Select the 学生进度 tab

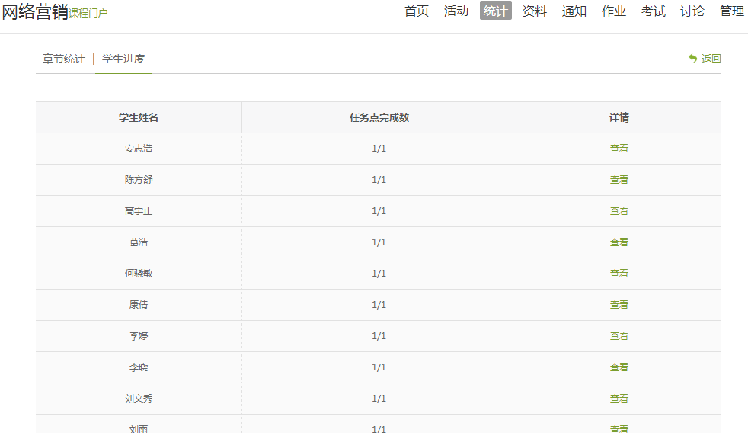[123, 59]
